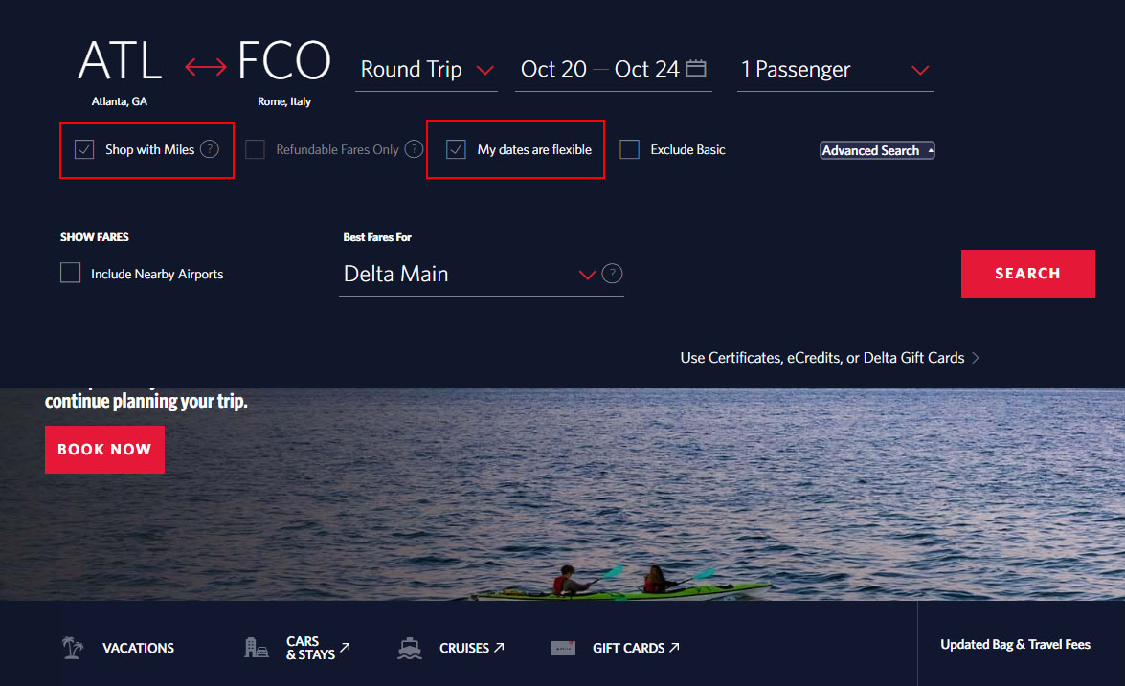This screenshot has width=1125, height=686.
Task: Uncheck Shop with Miles checkbox
Action: pos(85,149)
